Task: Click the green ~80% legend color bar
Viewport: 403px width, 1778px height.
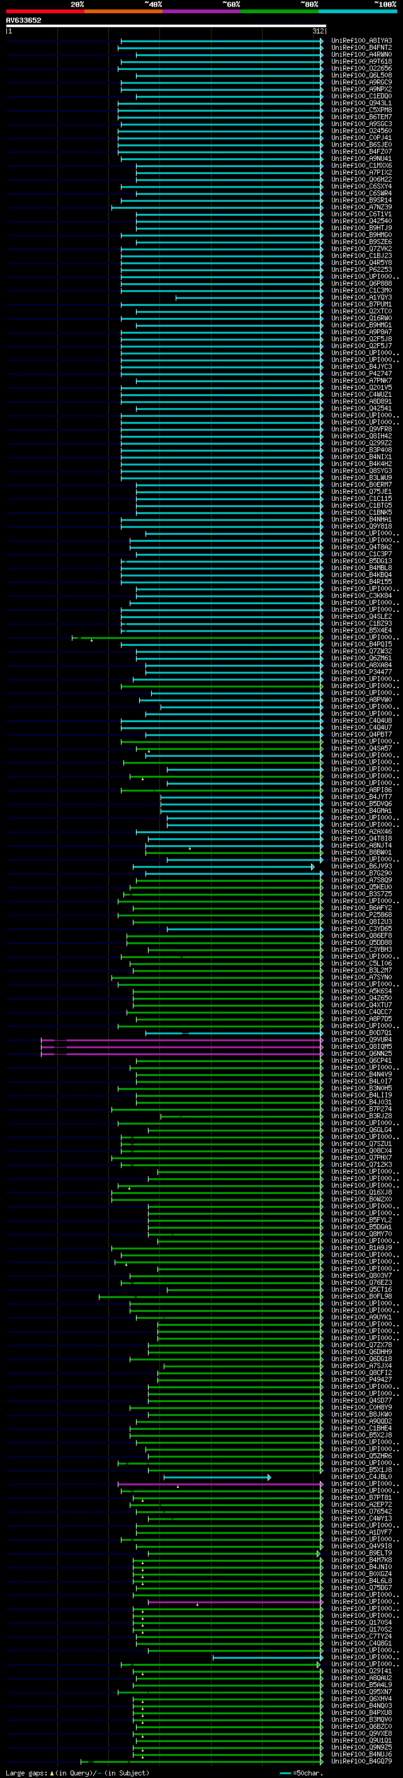Action: (x=280, y=11)
